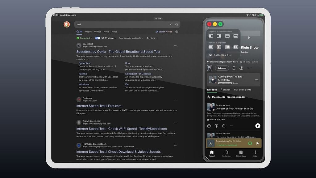Choose the three-column arrange layout
This screenshot has height=178, width=316.
(227, 47)
